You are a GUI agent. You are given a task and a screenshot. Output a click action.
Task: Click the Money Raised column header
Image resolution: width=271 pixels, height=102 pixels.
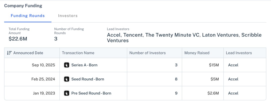(x=197, y=53)
